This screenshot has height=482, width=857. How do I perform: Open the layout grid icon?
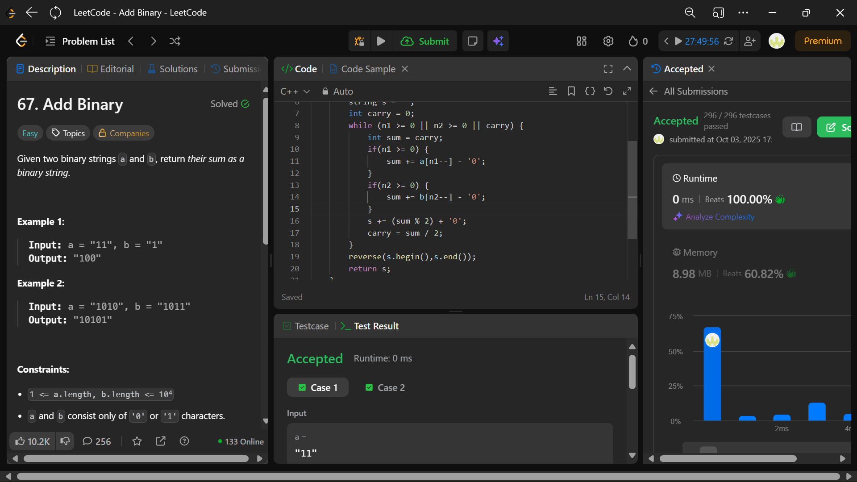click(581, 41)
